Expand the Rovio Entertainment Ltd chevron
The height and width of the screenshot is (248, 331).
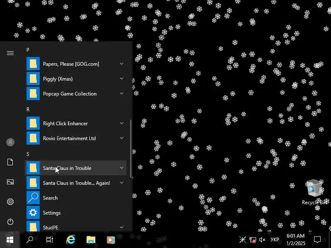122,138
